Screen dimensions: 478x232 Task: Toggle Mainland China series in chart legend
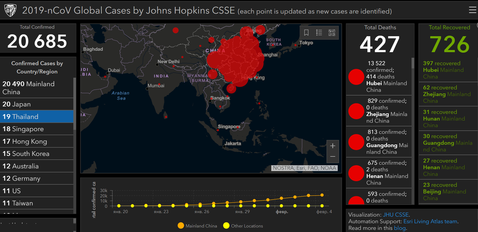point(198,226)
